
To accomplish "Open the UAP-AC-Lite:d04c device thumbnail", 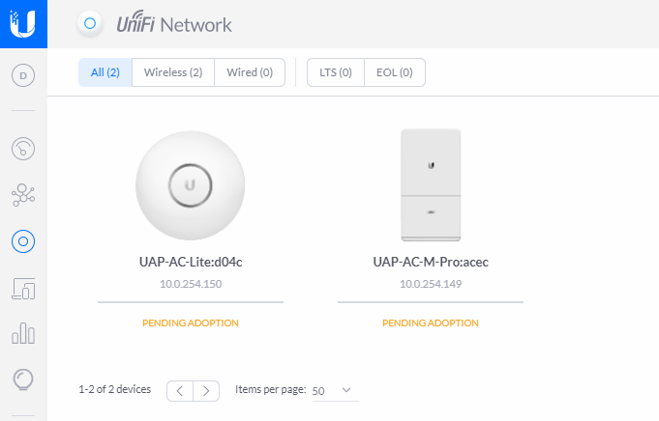I will click(x=191, y=185).
